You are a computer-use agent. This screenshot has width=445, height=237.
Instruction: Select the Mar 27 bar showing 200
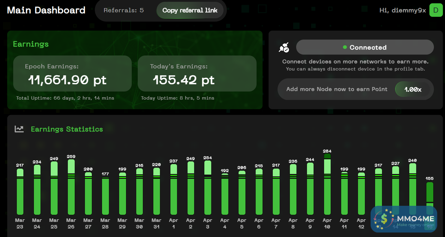(x=88, y=193)
